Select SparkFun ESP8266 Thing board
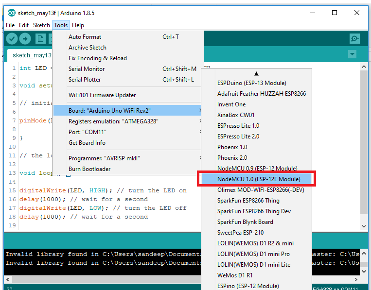Image resolution: width=371 pixels, height=290 pixels. click(x=256, y=201)
